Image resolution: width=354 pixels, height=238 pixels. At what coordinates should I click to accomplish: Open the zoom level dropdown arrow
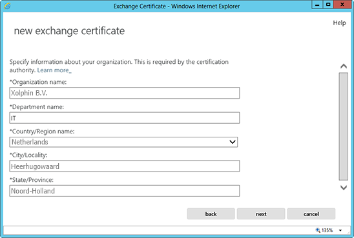click(x=340, y=230)
